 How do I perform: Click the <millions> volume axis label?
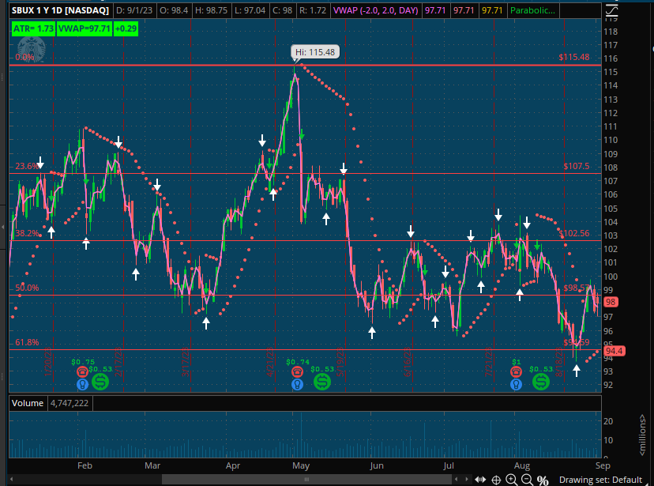[642, 435]
